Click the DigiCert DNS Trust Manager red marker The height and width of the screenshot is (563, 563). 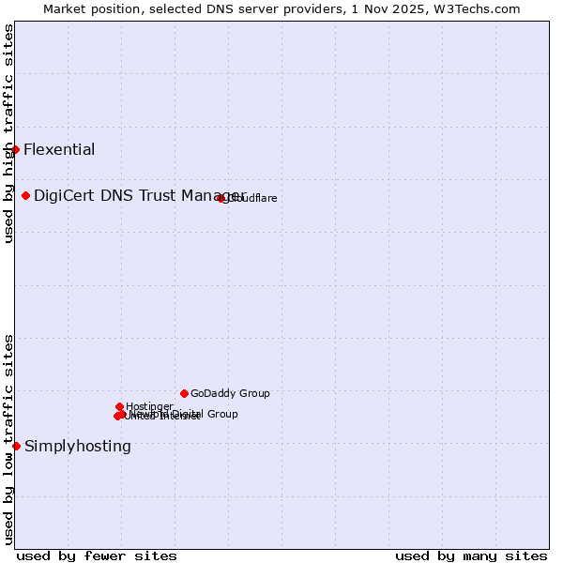tap(25, 195)
